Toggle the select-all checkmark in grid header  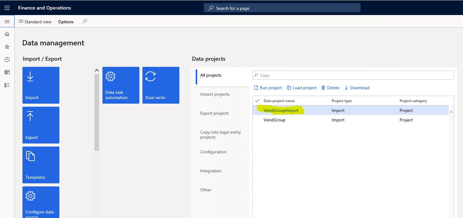coord(257,101)
